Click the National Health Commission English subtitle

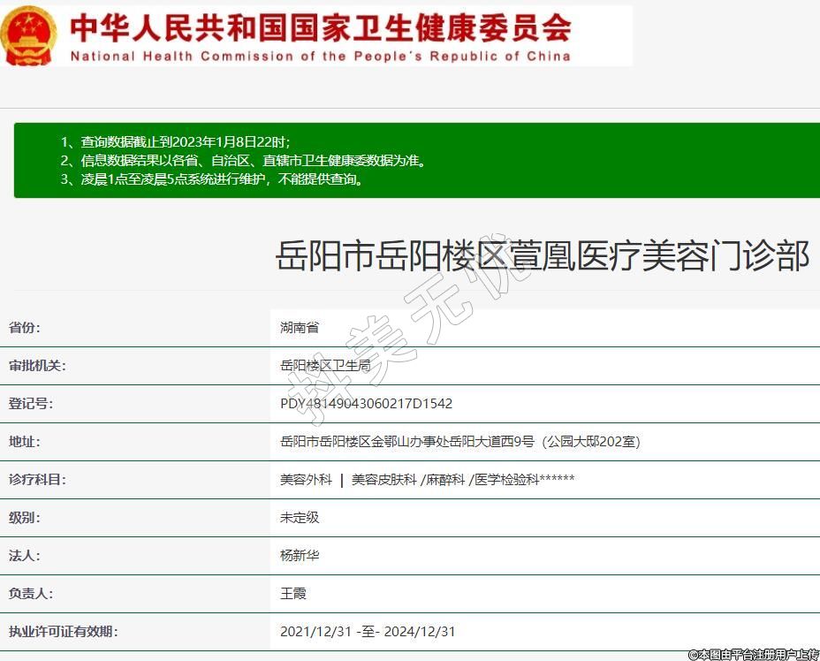(320, 57)
